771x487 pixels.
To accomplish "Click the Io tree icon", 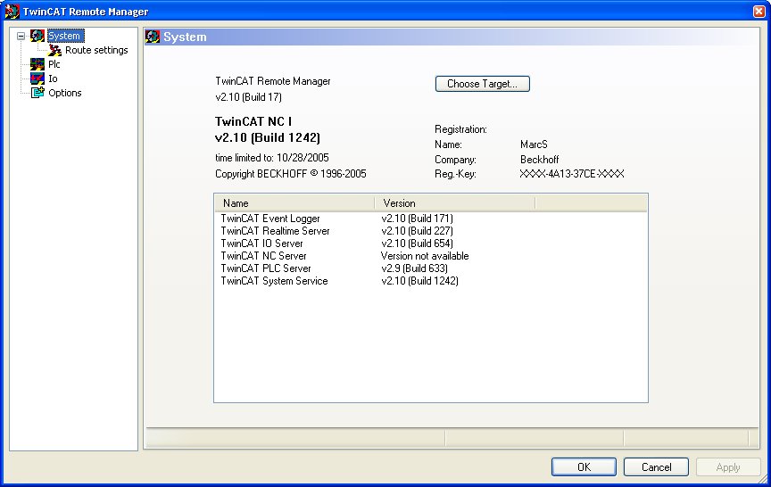I will coord(37,78).
